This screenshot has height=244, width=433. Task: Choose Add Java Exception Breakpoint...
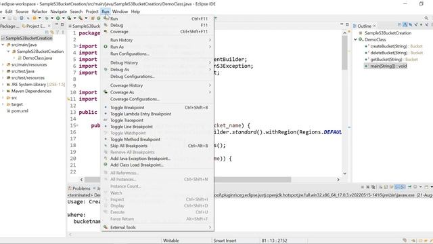coord(140,159)
